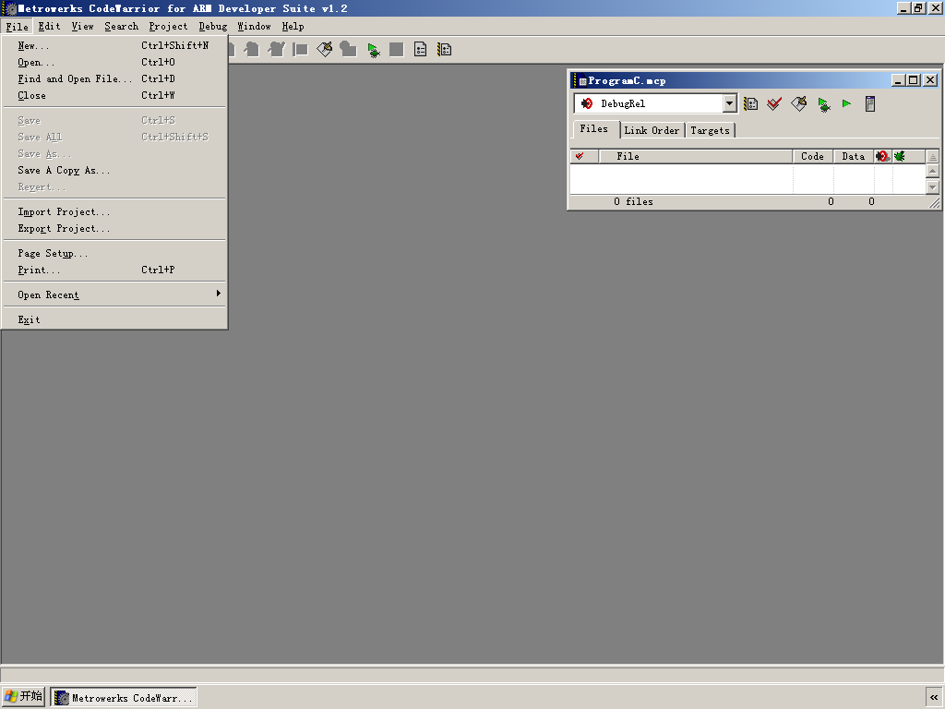This screenshot has height=709, width=945.
Task: Choose Open... from File menu
Action: [x=114, y=62]
